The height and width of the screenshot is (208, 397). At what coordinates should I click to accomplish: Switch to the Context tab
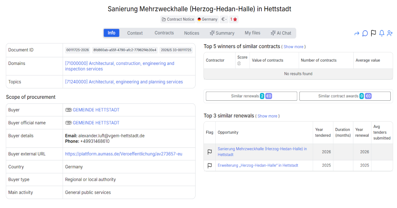[135, 33]
